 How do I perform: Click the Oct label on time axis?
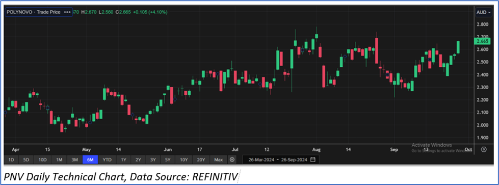(x=468, y=149)
